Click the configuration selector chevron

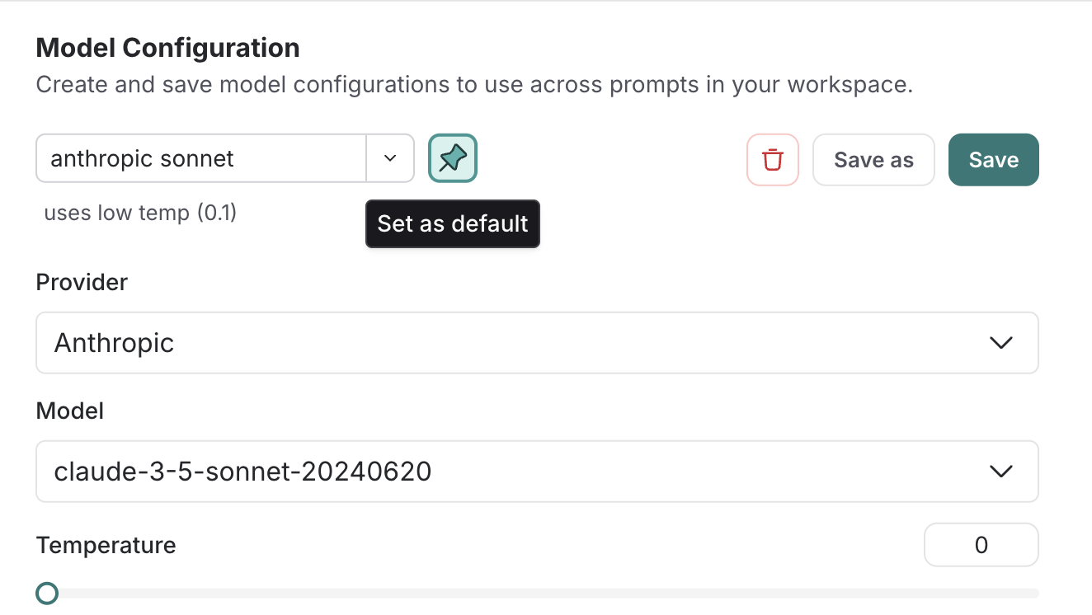(389, 158)
